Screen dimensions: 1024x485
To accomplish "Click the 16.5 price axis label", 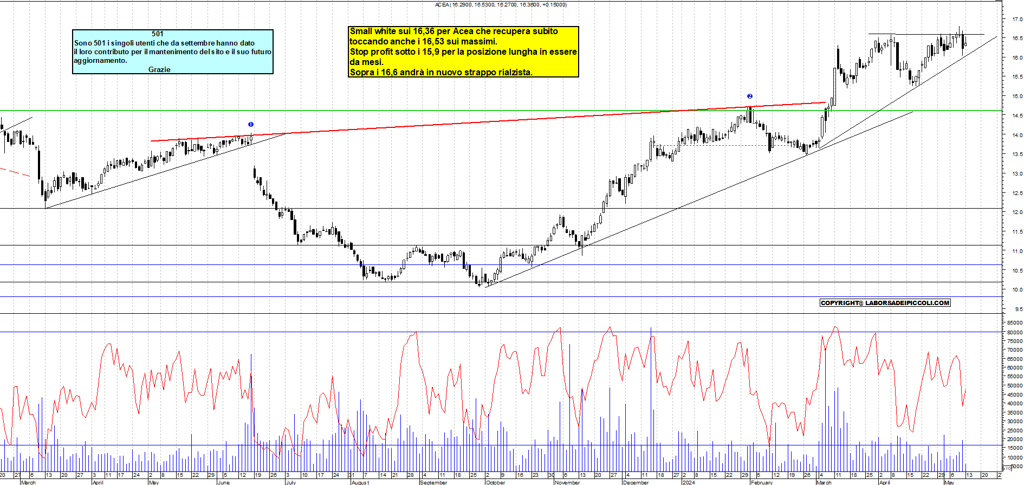I will (x=1017, y=38).
